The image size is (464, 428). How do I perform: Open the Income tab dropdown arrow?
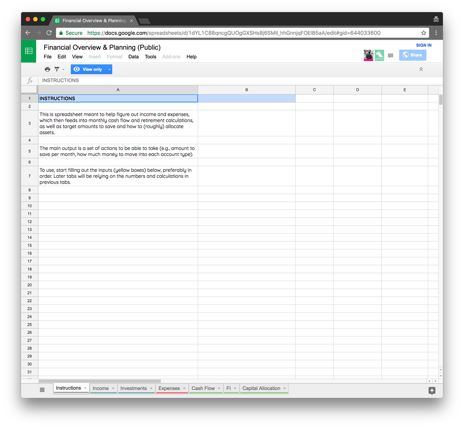(114, 388)
